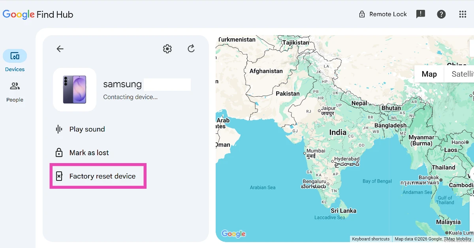Image resolution: width=474 pixels, height=248 pixels.
Task: Open the Google apps grid
Action: (463, 14)
